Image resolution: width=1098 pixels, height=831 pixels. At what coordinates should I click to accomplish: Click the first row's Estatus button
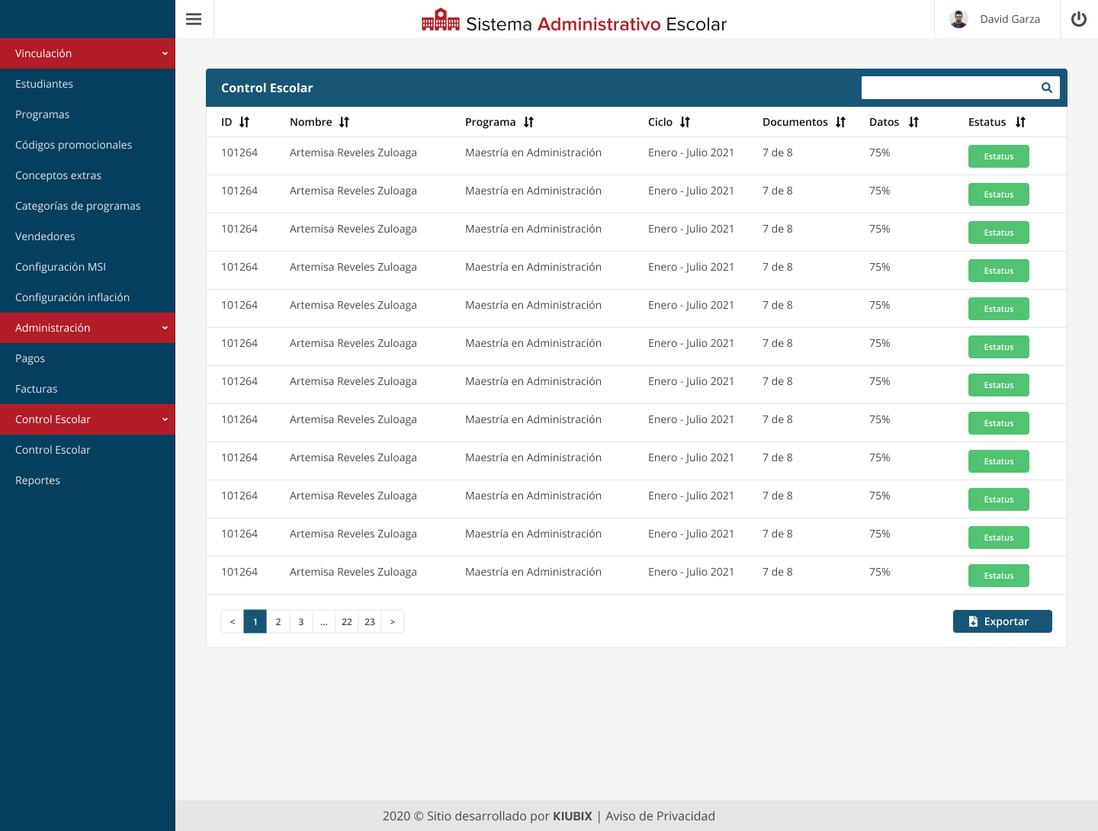click(998, 156)
